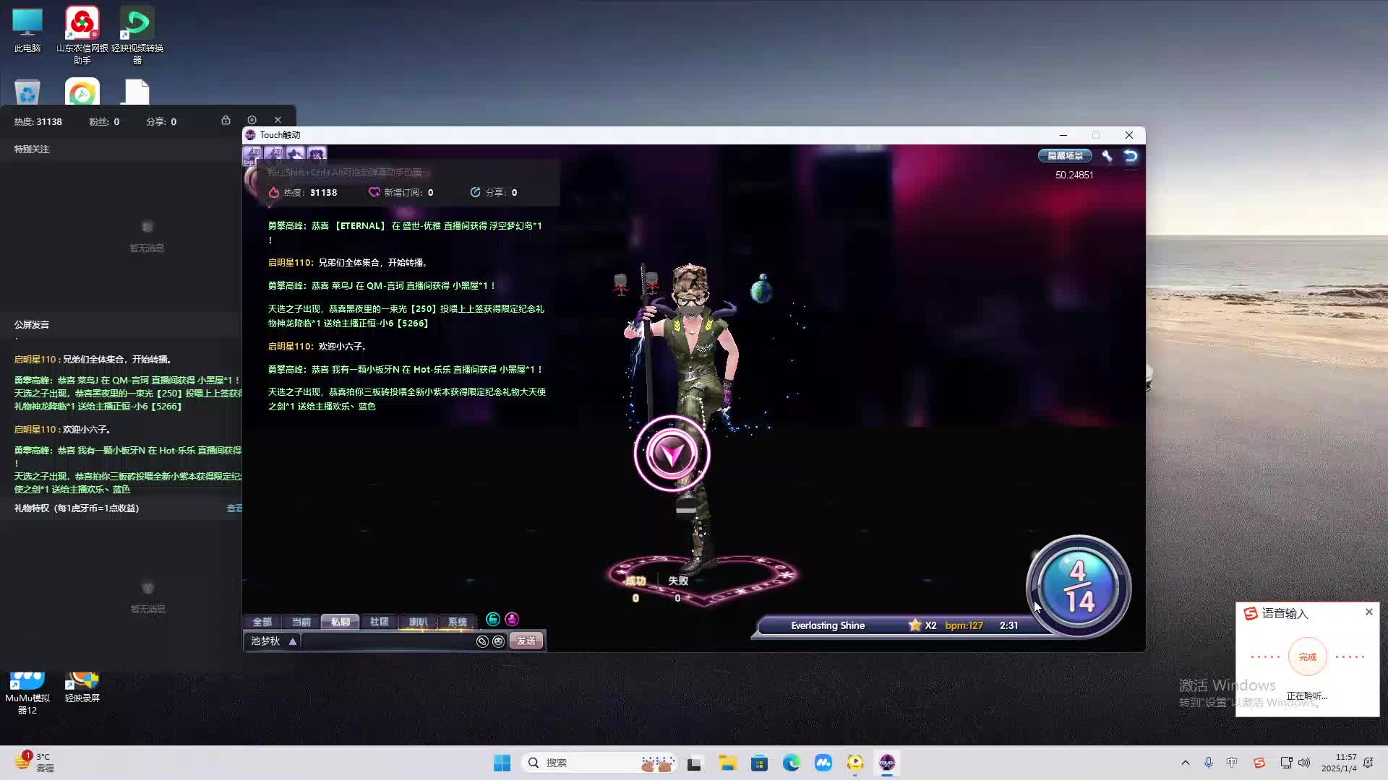Viewport: 1388px width, 780px height.
Task: Open overlay settings gear icon
Action: (x=252, y=120)
